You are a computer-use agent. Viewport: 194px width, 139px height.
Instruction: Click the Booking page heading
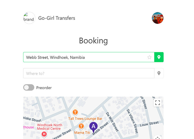(93, 41)
